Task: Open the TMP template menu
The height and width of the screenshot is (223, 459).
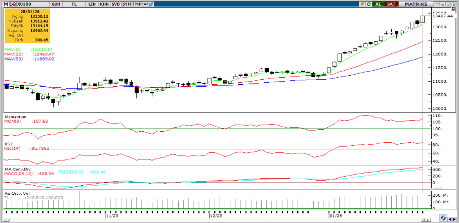Action: [137, 4]
